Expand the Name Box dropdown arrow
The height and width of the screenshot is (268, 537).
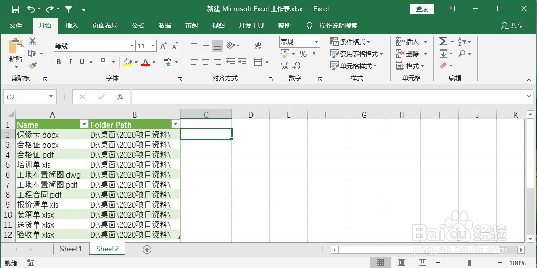[x=51, y=97]
